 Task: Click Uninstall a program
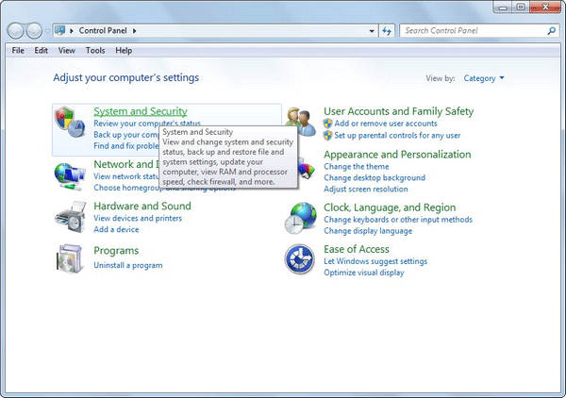[128, 265]
